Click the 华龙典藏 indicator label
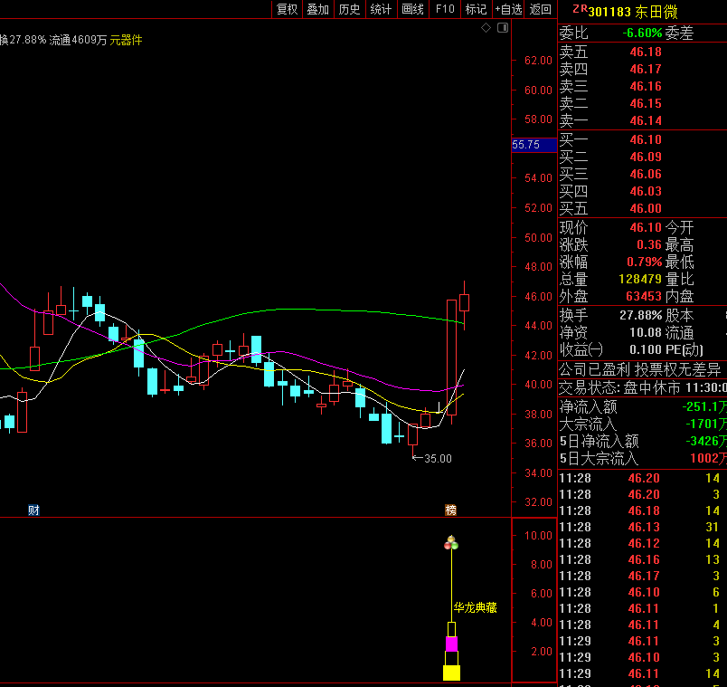Image resolution: width=727 pixels, height=687 pixels. (x=476, y=607)
